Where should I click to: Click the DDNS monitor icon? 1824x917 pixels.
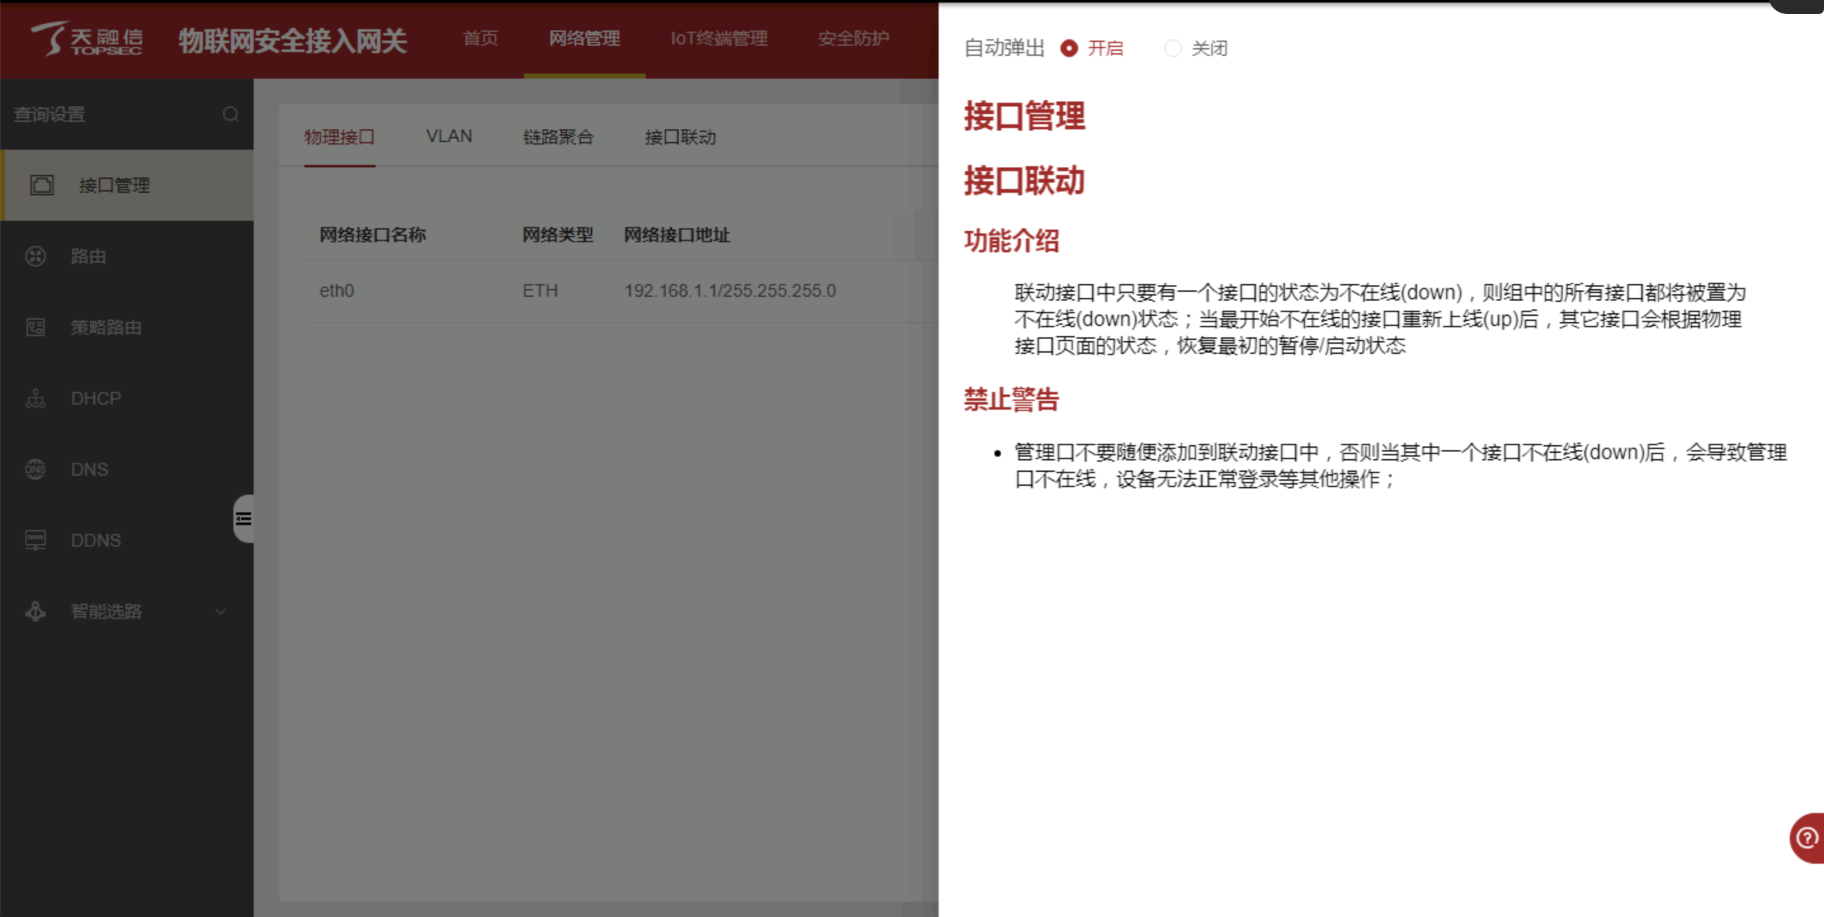(36, 540)
